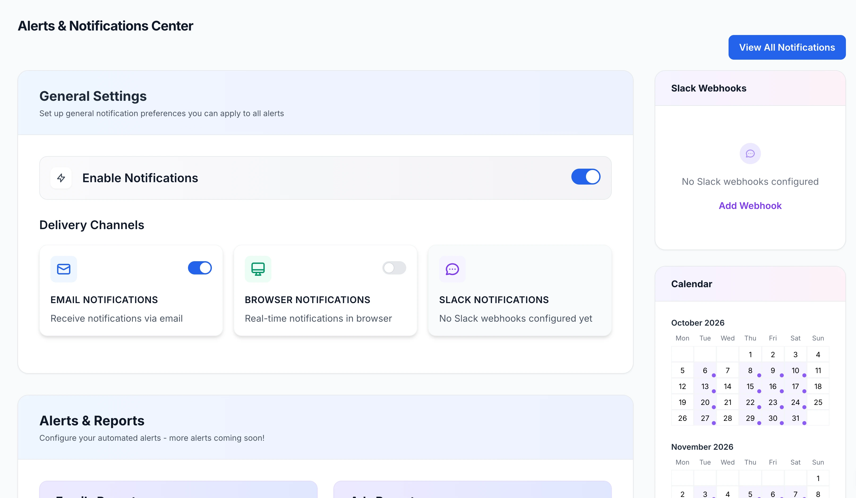
Task: Click 'Real-time notifications in browser' description
Action: tap(318, 318)
